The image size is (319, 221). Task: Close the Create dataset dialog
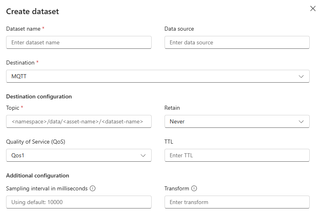coord(313,8)
